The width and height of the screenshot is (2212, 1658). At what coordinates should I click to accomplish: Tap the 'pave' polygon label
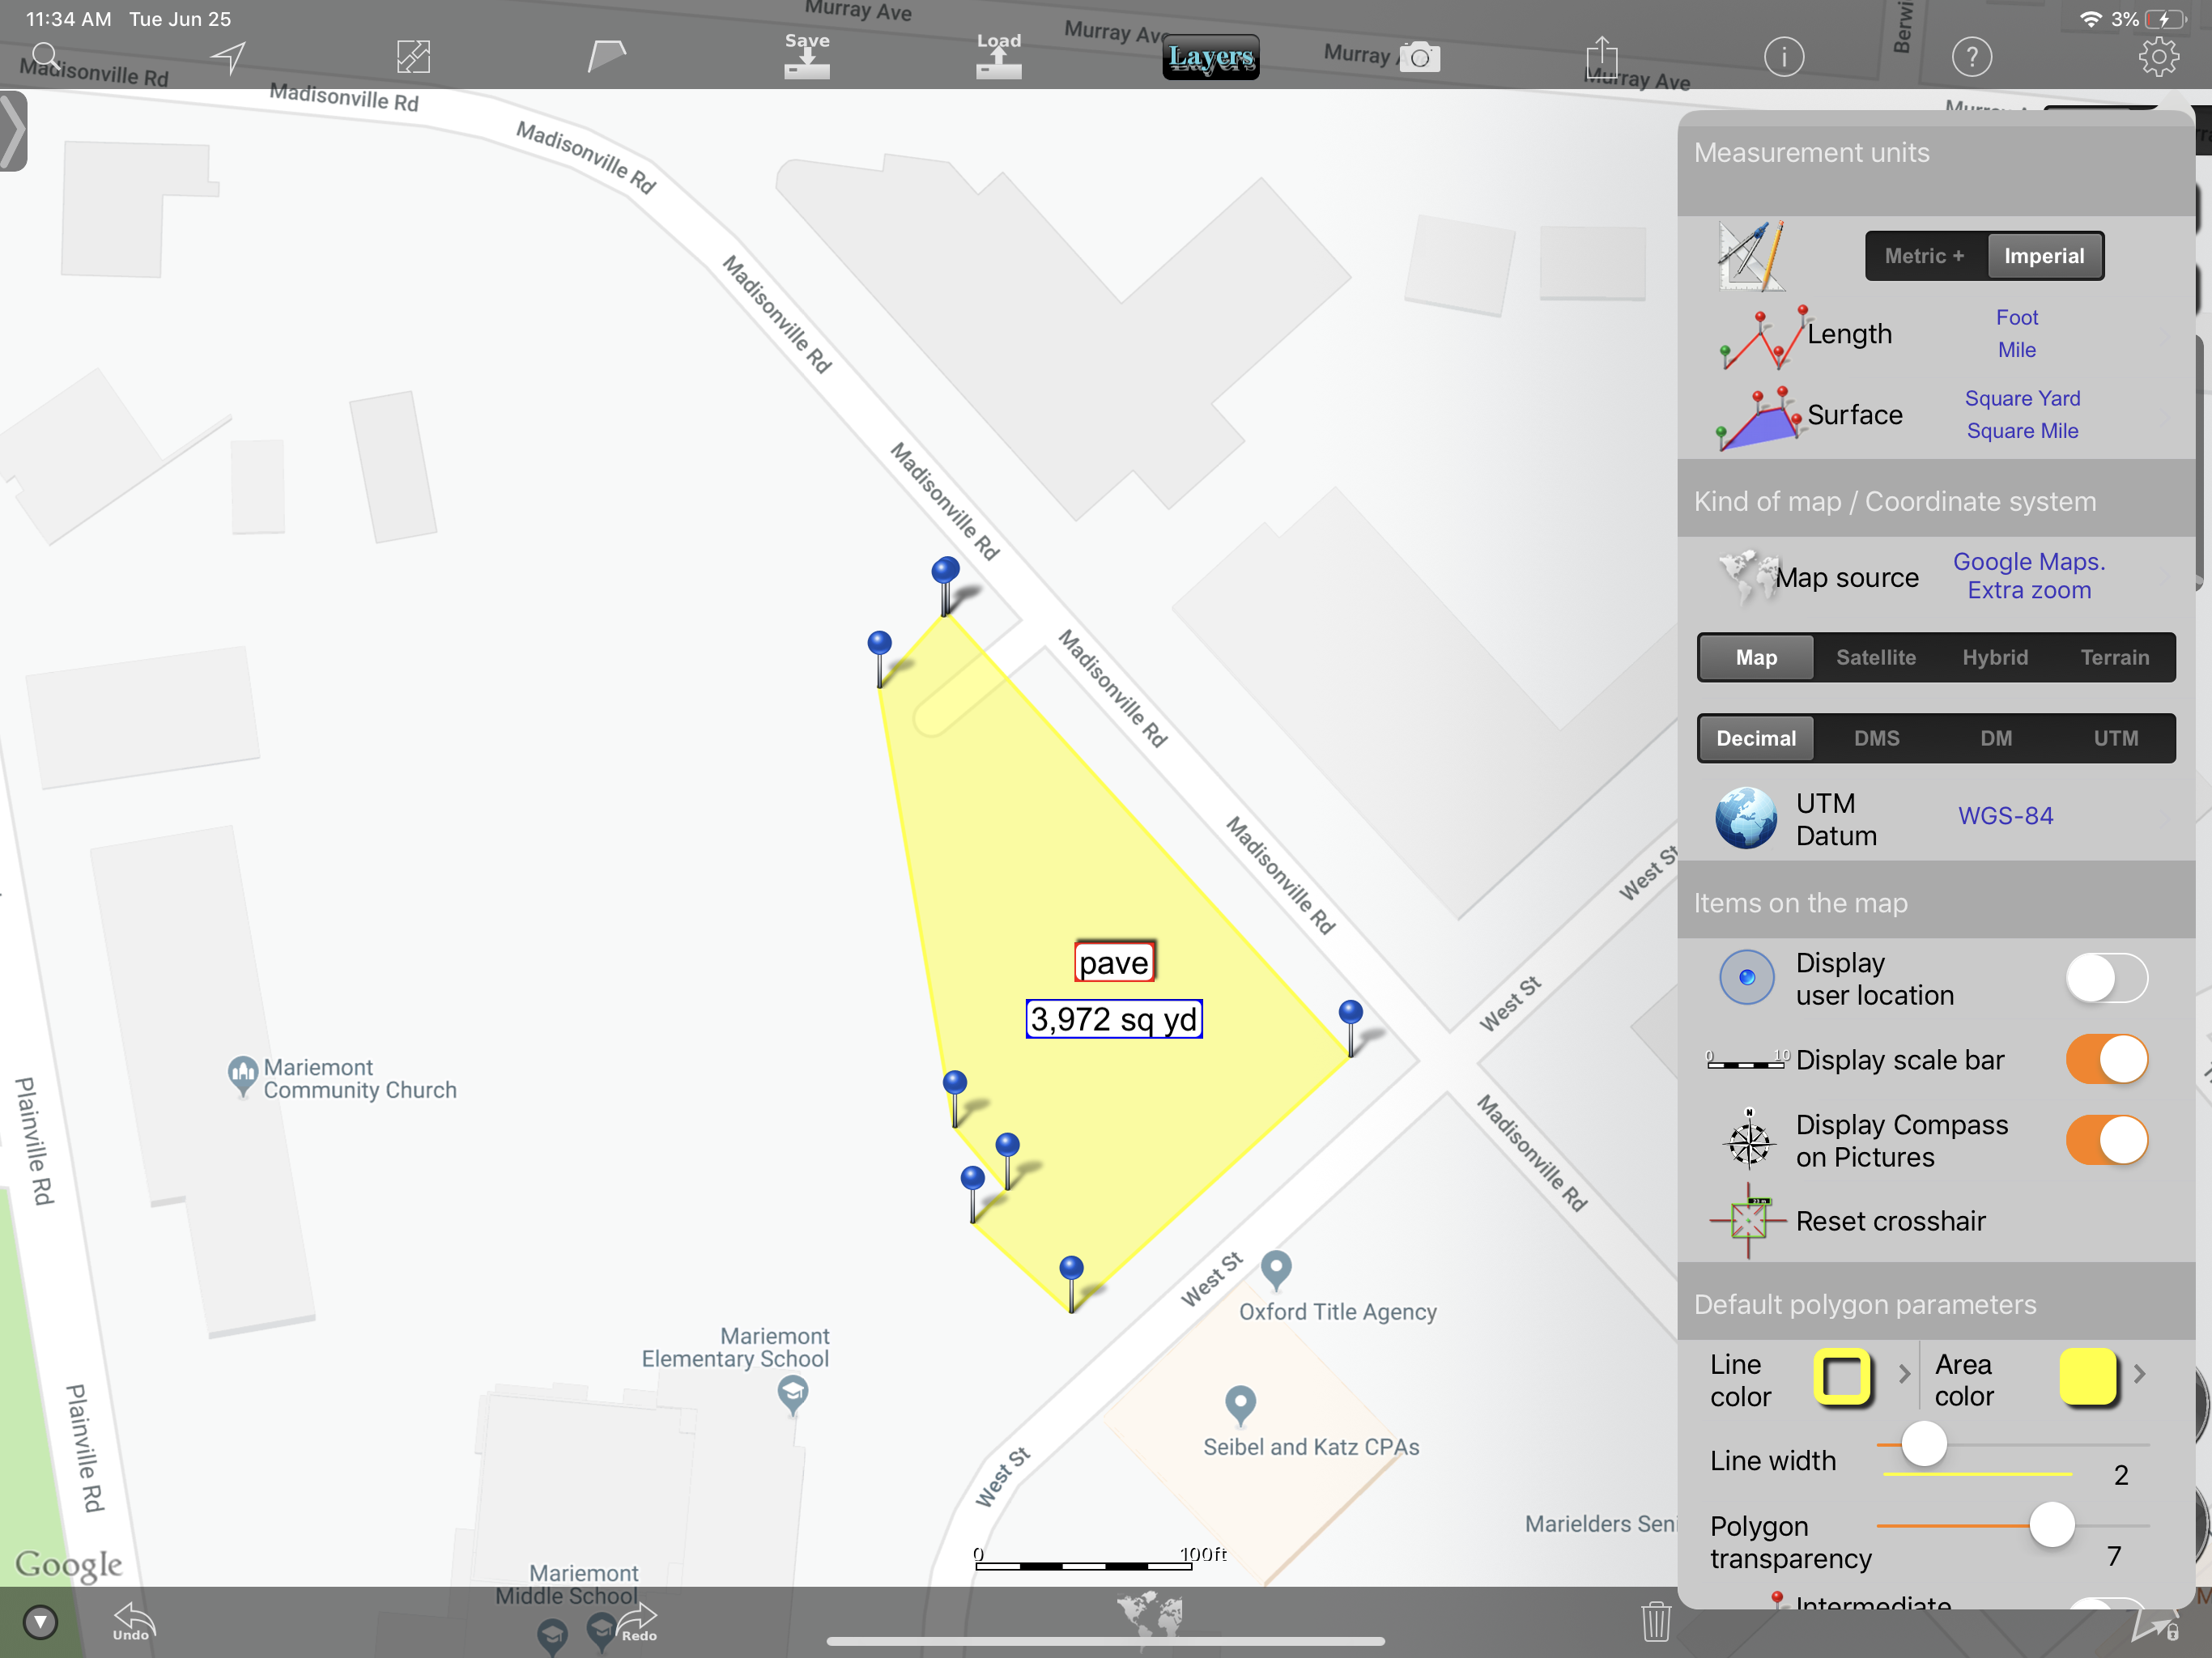point(1114,962)
